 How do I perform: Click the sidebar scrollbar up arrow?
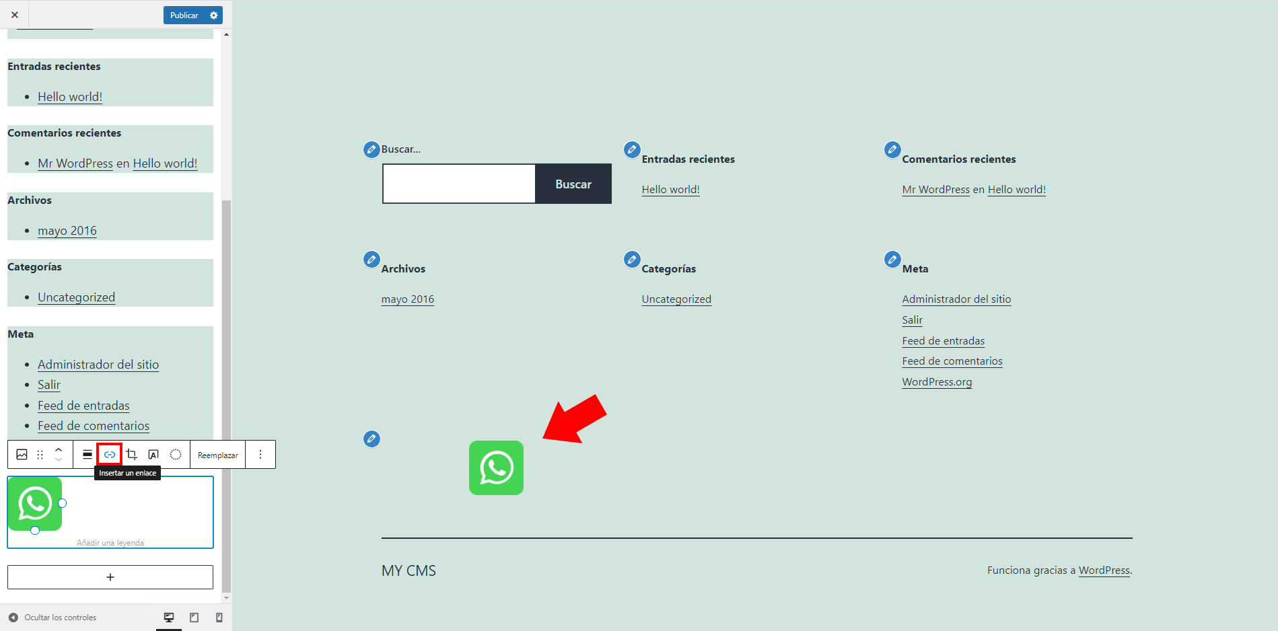point(226,34)
